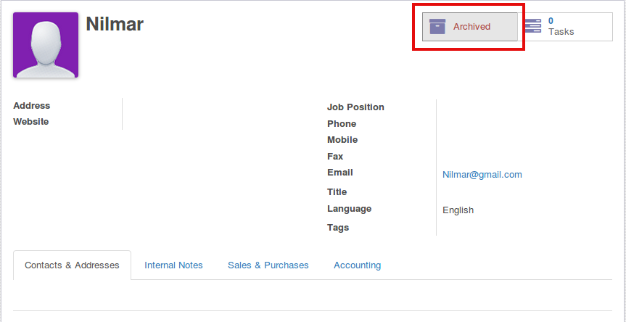Select the Contacts & Addresses tab
The height and width of the screenshot is (322, 626).
pyautogui.click(x=72, y=265)
